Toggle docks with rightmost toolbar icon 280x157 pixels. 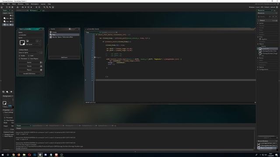point(53,7)
